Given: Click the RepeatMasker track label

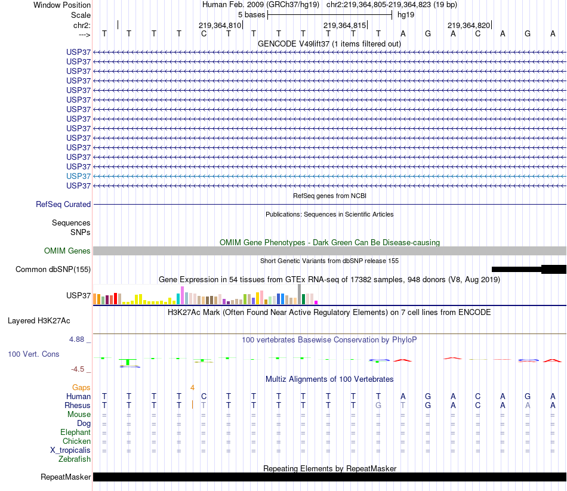Looking at the screenshot, I should tap(66, 477).
